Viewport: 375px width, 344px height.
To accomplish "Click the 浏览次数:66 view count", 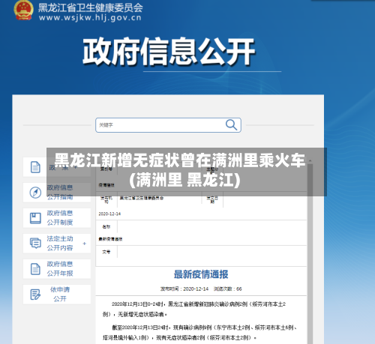I will coord(227,289).
